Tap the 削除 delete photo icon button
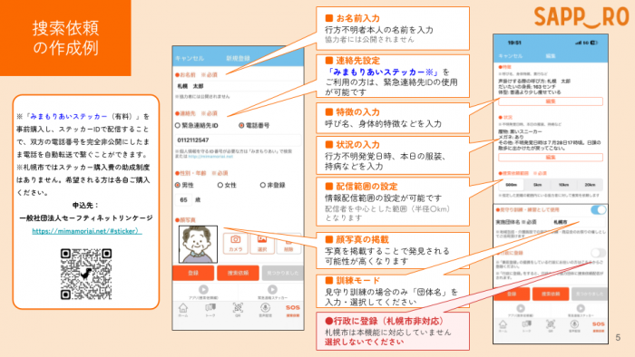The width and height of the screenshot is (635, 357). pyautogui.click(x=288, y=243)
